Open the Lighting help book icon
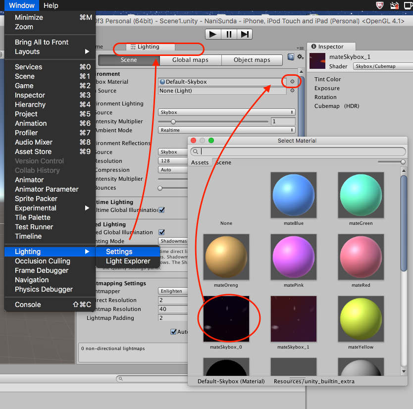The height and width of the screenshot is (409, 413). click(291, 57)
